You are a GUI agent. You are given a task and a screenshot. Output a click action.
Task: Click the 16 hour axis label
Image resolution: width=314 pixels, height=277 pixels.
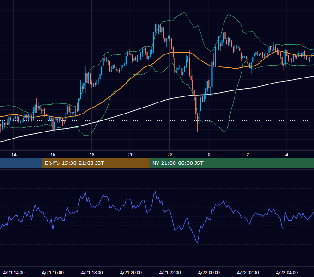tap(53, 155)
